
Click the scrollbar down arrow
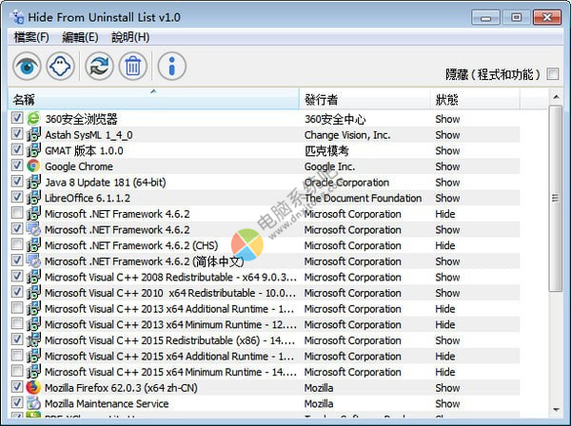coord(556,410)
